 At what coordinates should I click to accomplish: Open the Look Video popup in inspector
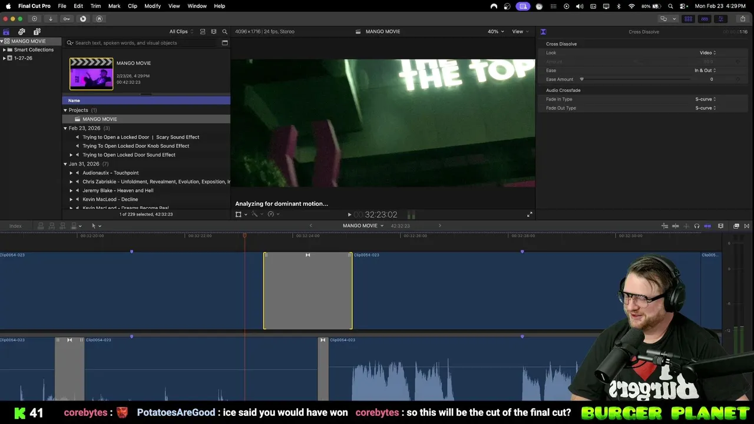point(708,53)
